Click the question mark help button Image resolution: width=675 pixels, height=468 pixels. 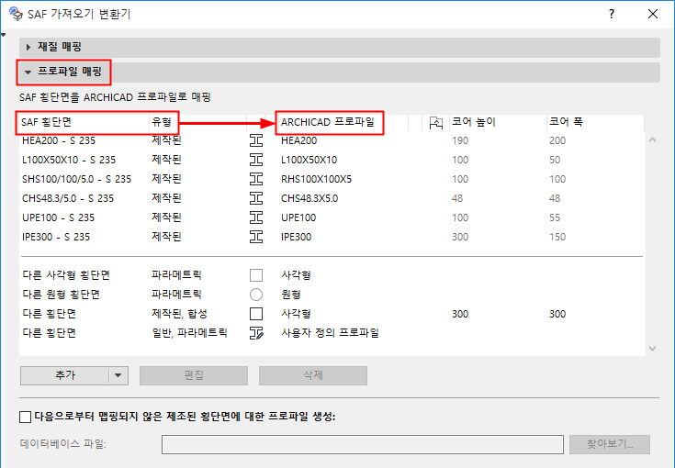pyautogui.click(x=612, y=14)
